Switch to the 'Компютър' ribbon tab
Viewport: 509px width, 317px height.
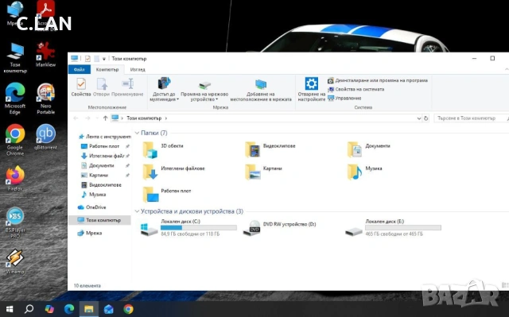107,69
